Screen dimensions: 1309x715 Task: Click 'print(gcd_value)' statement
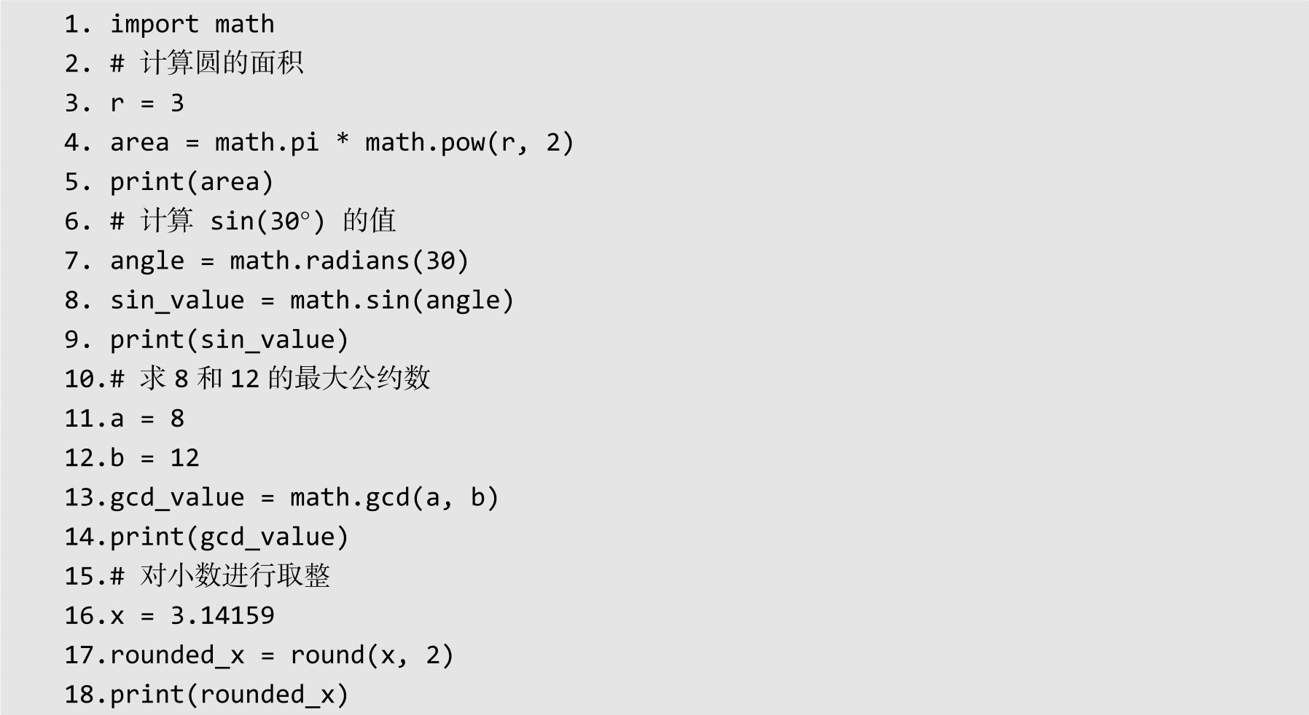230,537
